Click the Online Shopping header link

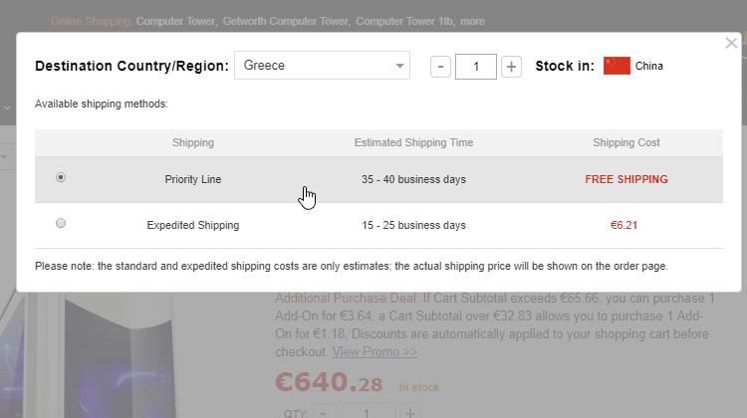pos(91,20)
